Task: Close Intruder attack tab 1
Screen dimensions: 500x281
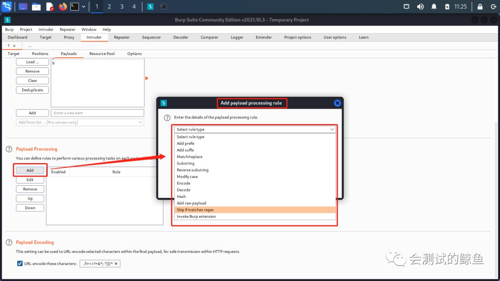Action: click(14, 46)
